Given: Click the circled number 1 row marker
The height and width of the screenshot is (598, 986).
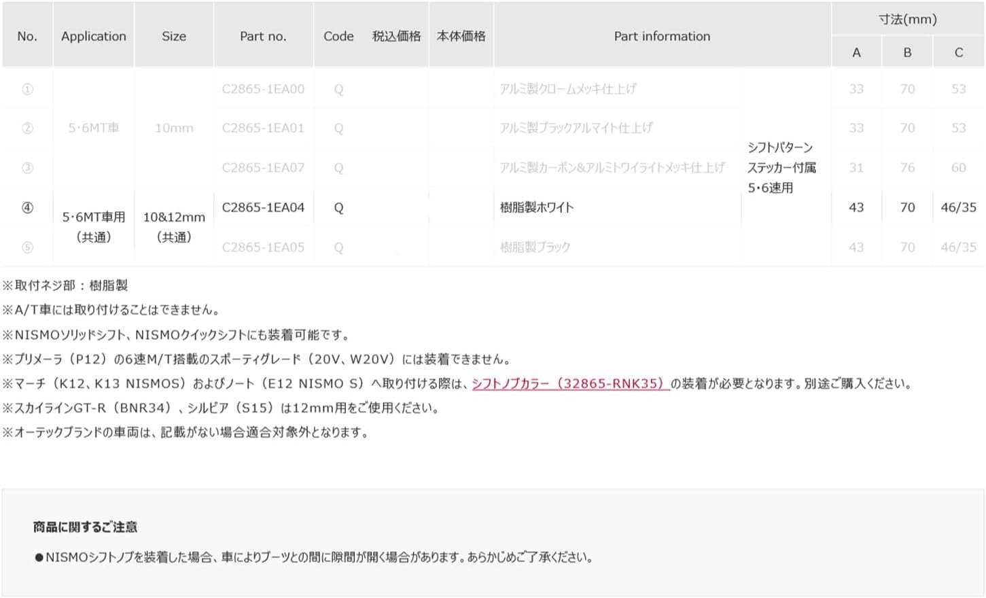Looking at the screenshot, I should [x=27, y=89].
